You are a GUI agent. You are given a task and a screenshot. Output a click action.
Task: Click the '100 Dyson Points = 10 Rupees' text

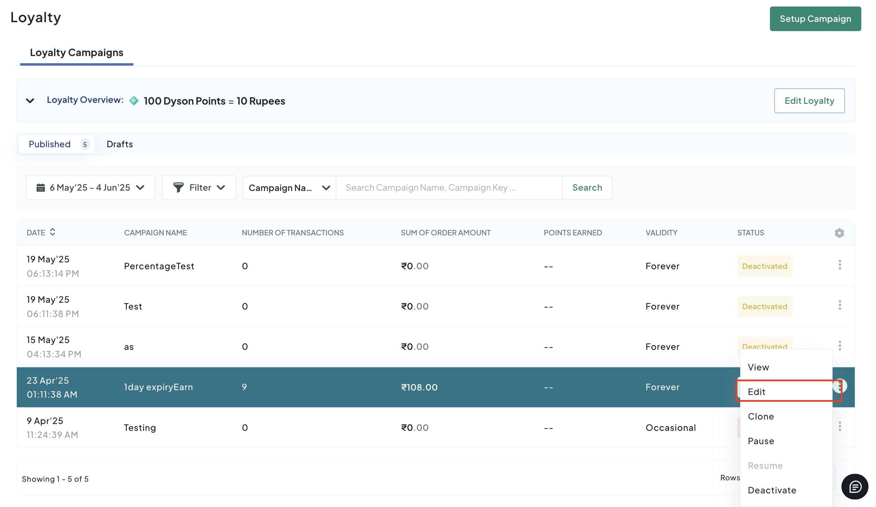click(x=214, y=101)
